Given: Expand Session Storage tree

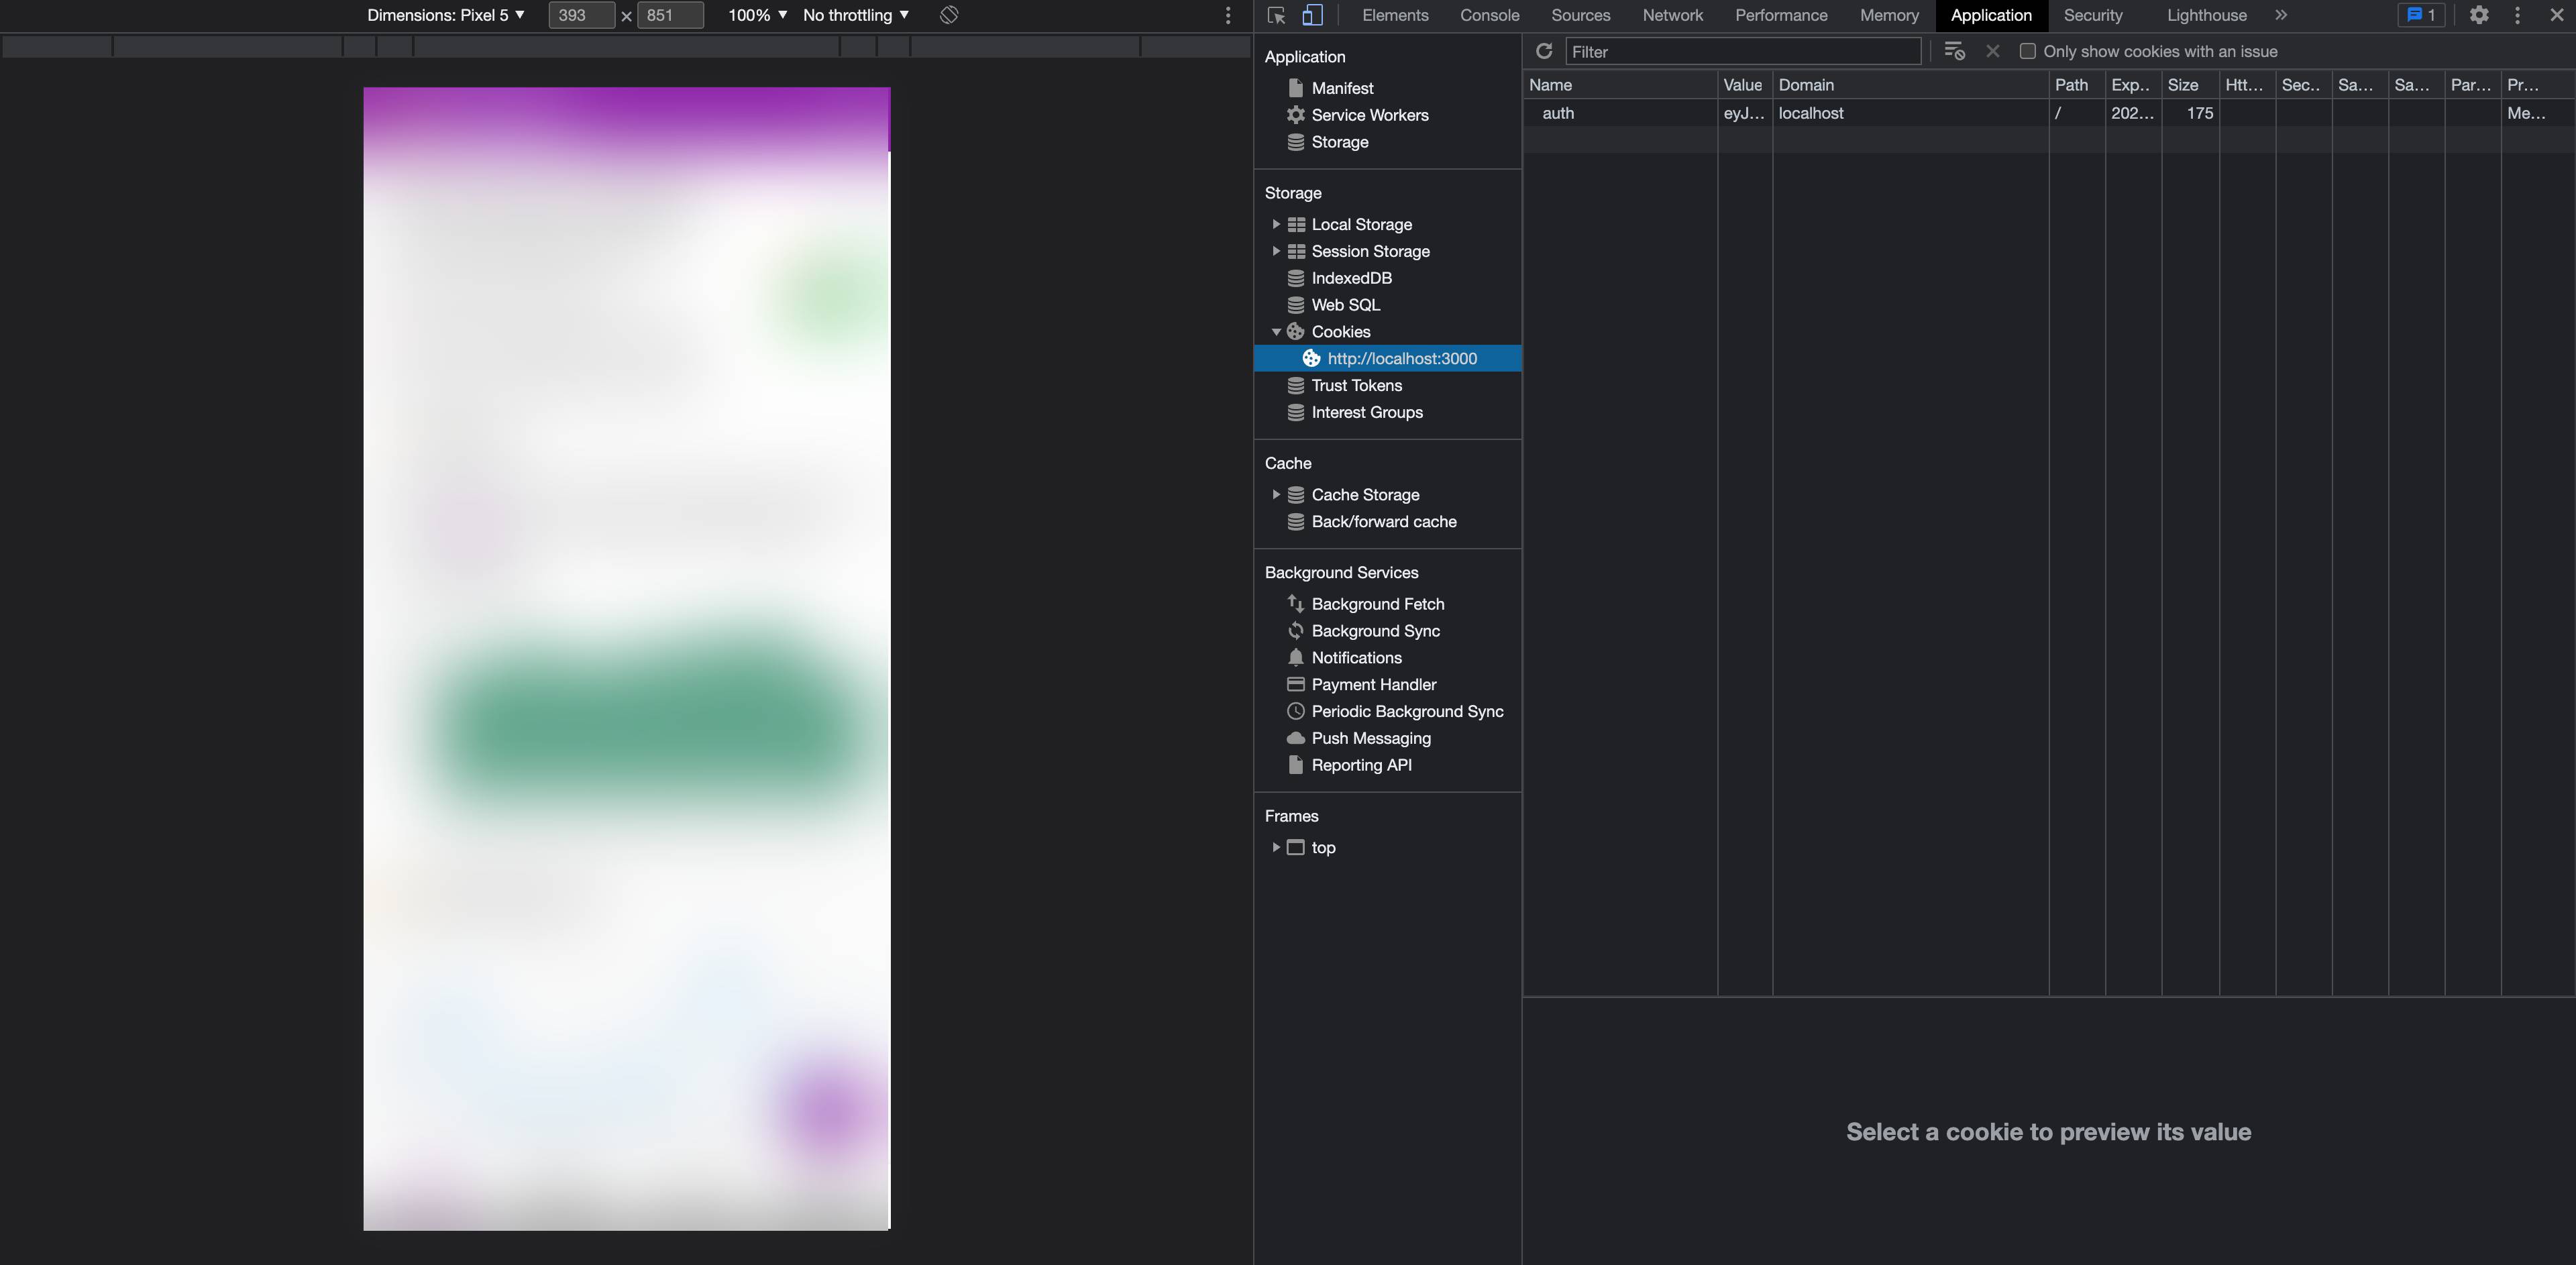Looking at the screenshot, I should click(x=1276, y=251).
